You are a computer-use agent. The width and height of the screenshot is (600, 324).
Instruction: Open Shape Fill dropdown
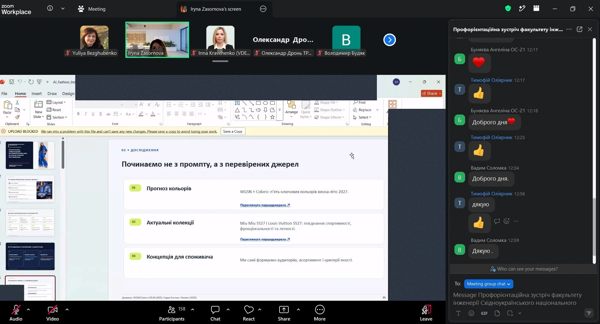click(x=326, y=102)
